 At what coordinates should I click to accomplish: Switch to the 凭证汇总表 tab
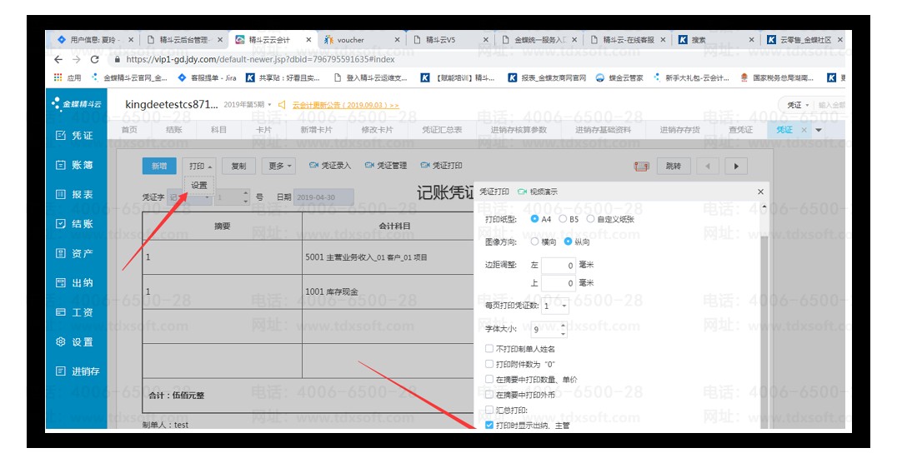coord(442,130)
